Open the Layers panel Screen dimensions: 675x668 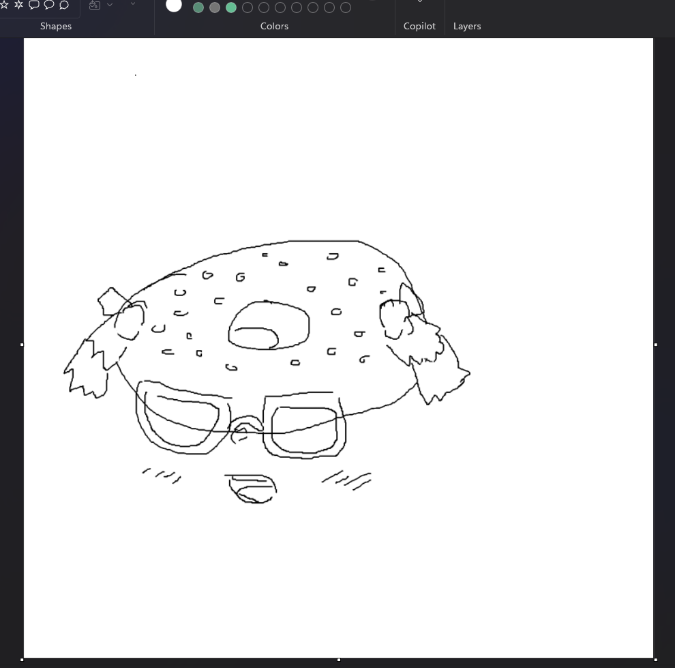[x=467, y=27]
